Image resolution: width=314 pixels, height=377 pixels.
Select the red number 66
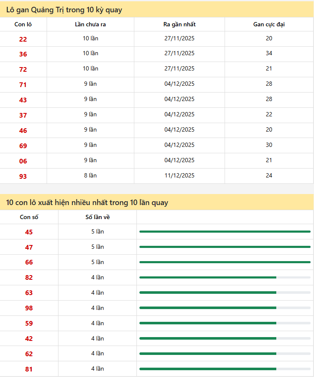click(29, 263)
